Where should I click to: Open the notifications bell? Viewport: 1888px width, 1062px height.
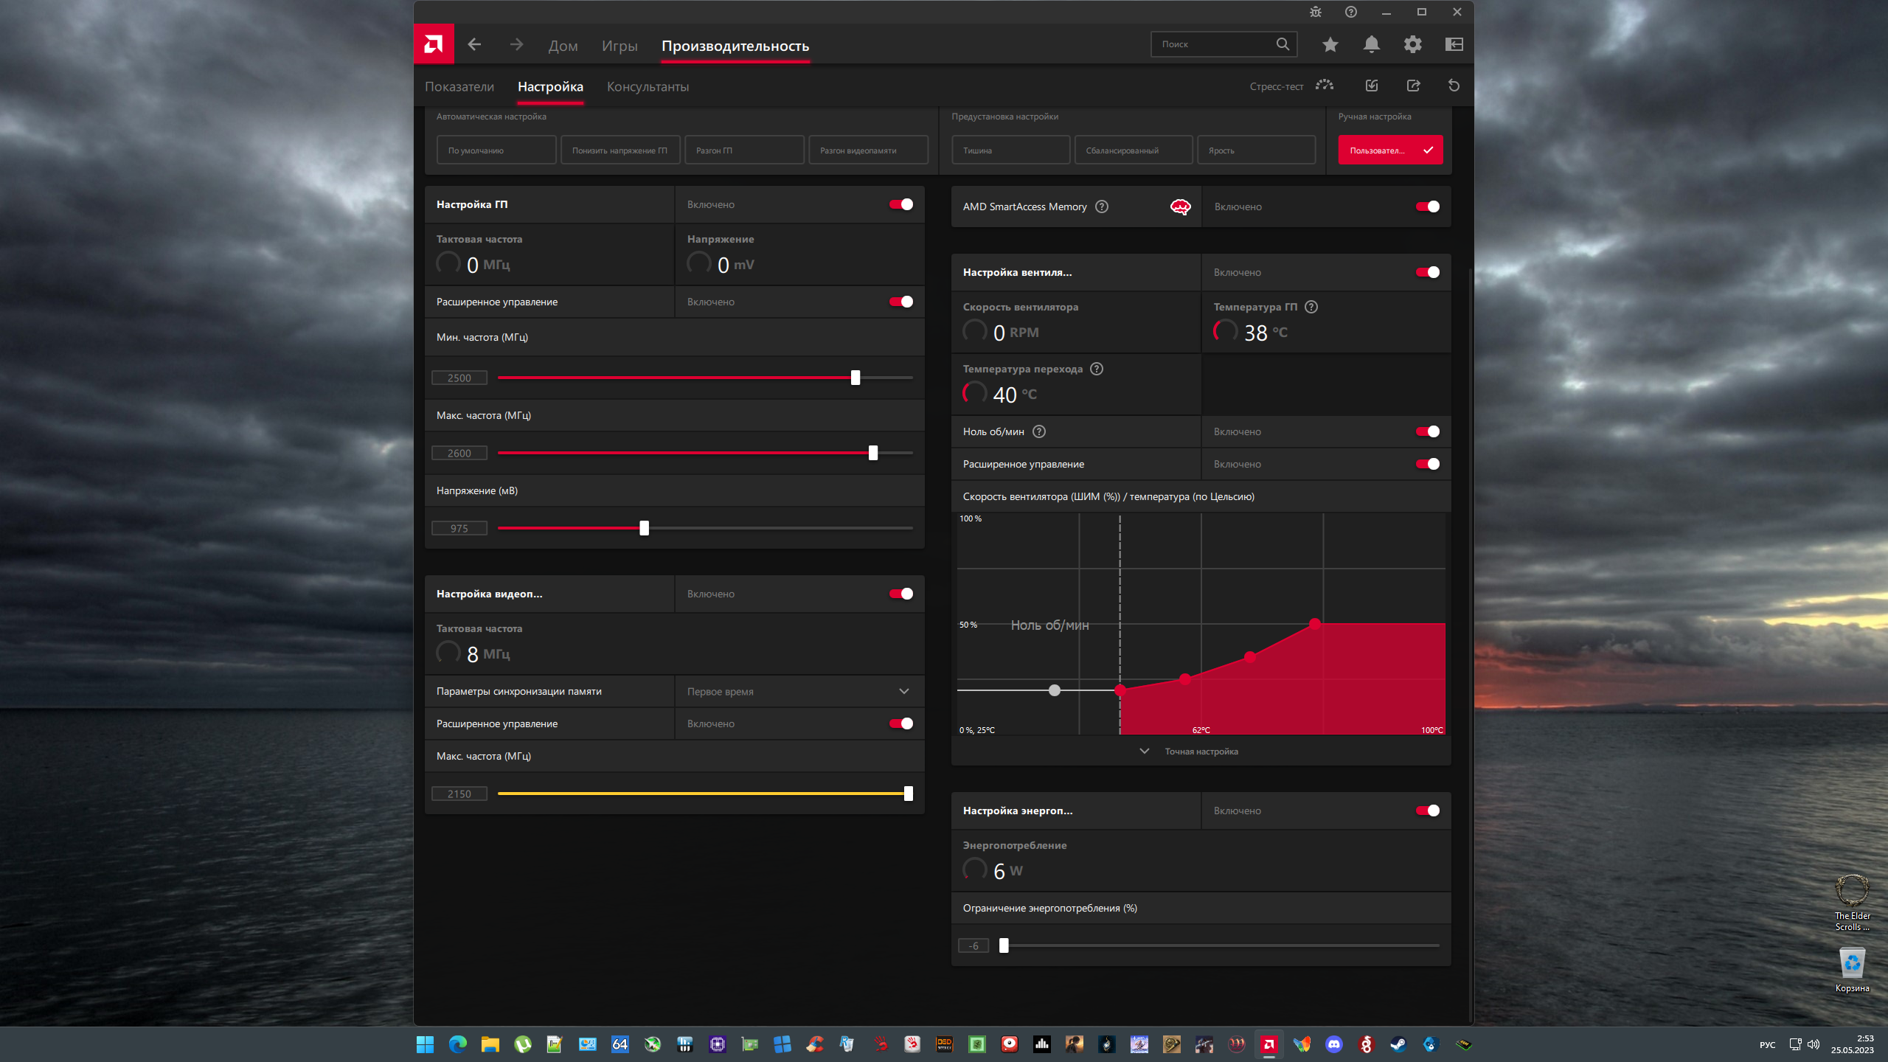pyautogui.click(x=1371, y=44)
